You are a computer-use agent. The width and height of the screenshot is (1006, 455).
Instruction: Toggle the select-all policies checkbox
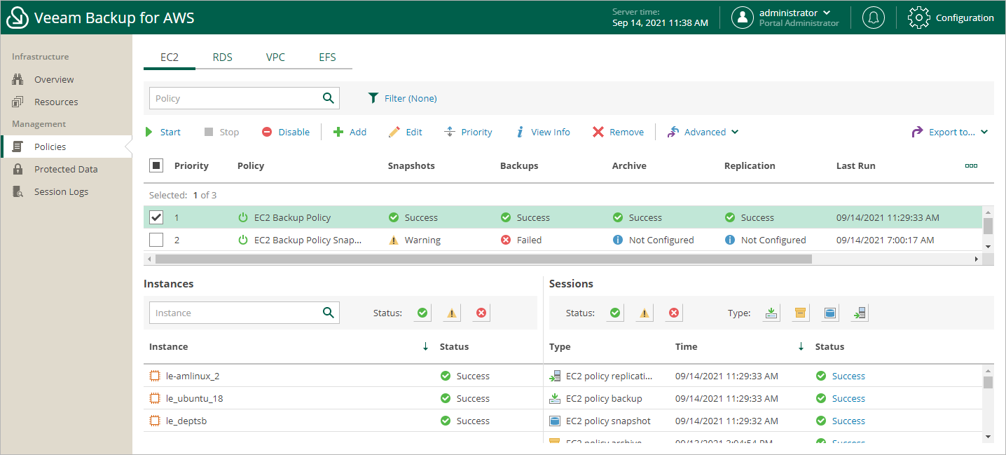pos(156,165)
